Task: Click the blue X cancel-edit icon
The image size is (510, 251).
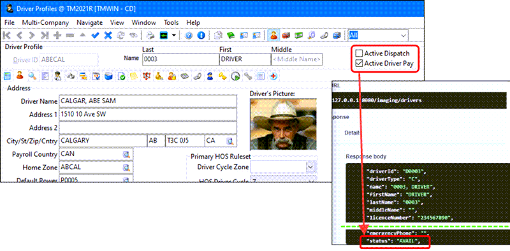Action: (x=108, y=36)
